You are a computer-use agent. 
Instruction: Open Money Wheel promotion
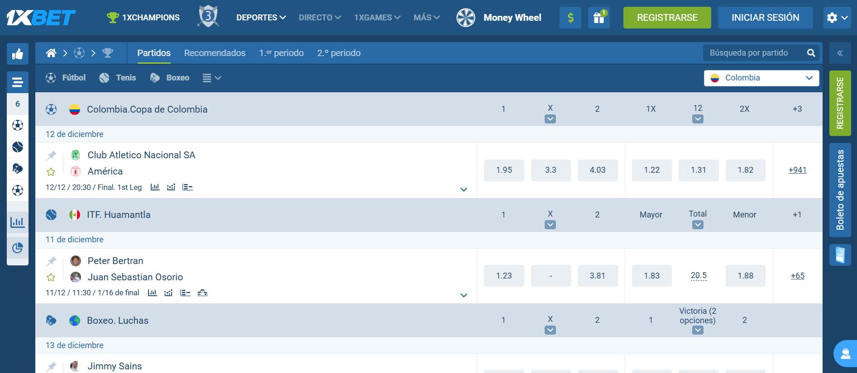(499, 18)
